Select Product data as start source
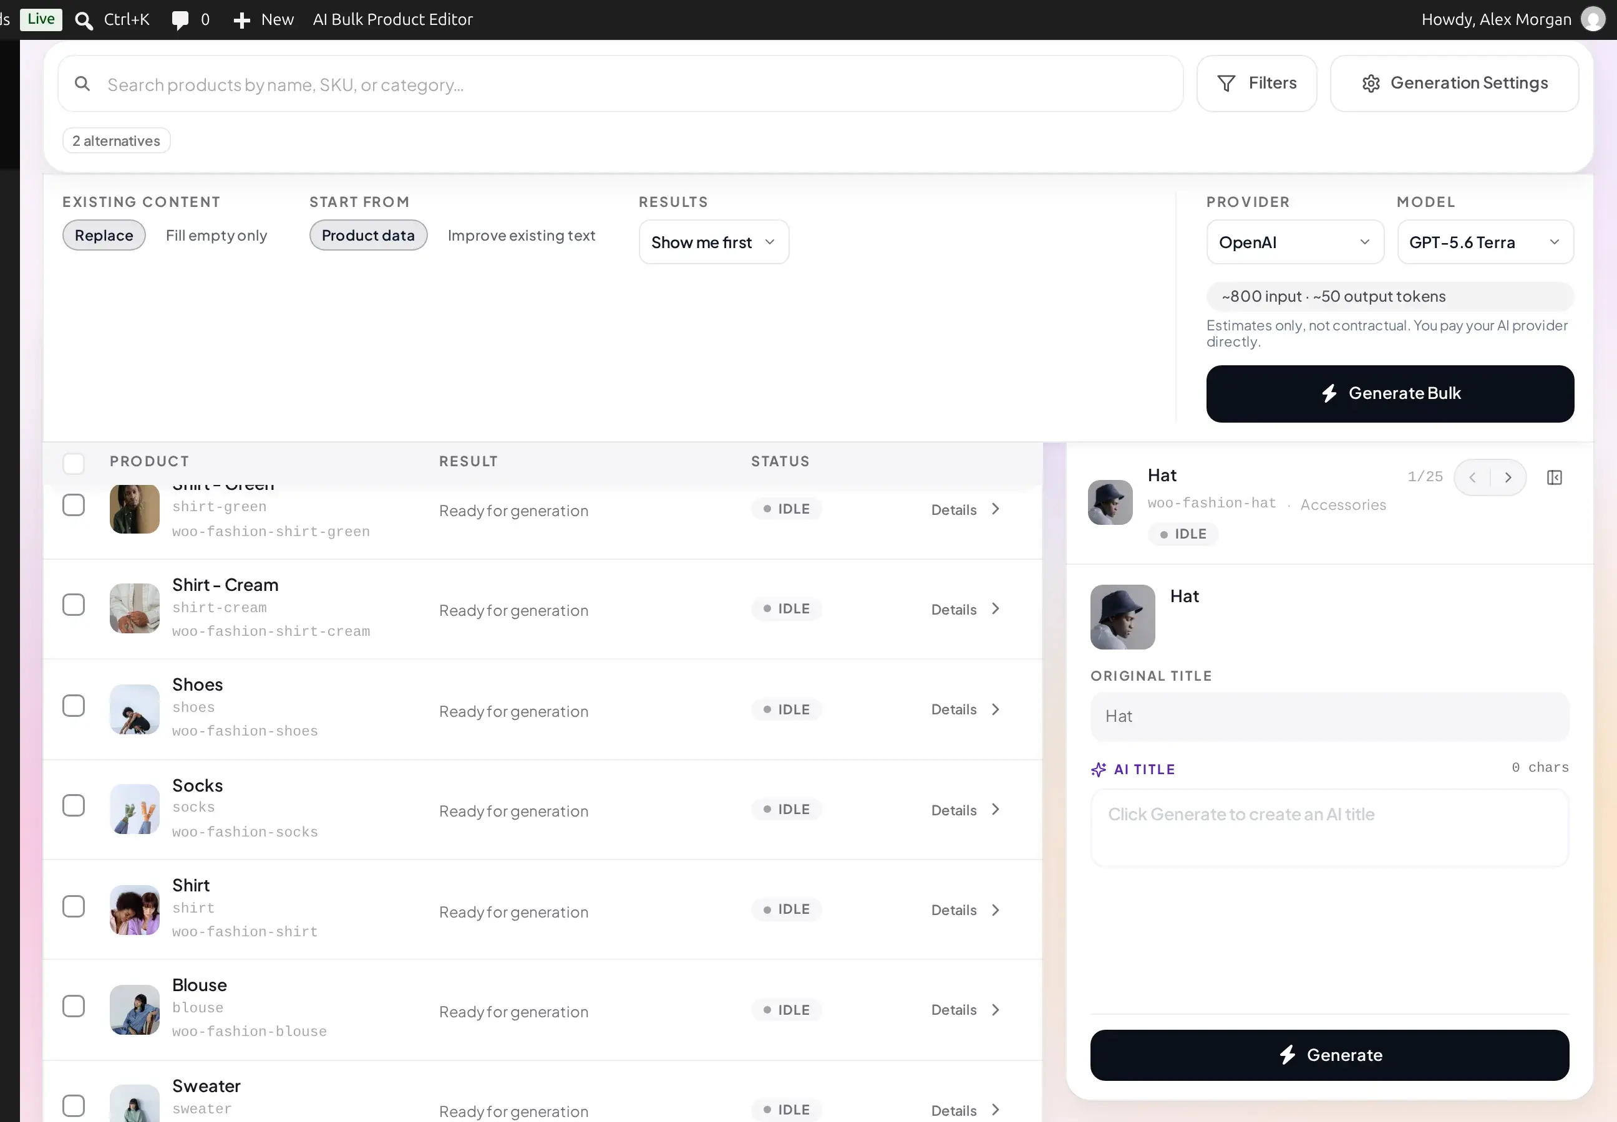This screenshot has height=1122, width=1617. (368, 236)
